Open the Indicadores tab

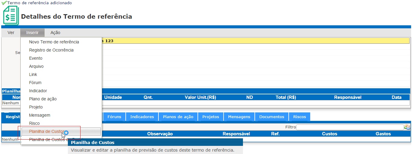(x=142, y=117)
